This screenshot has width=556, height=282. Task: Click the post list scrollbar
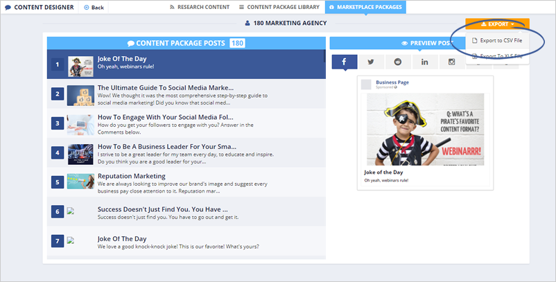point(324,66)
